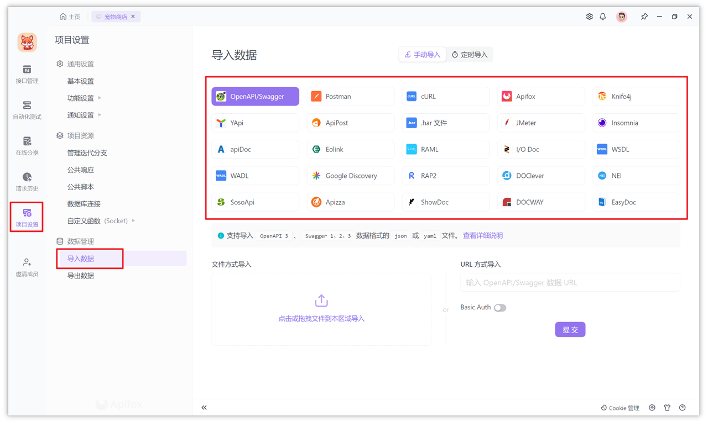Go to 主页 tab

point(70,17)
